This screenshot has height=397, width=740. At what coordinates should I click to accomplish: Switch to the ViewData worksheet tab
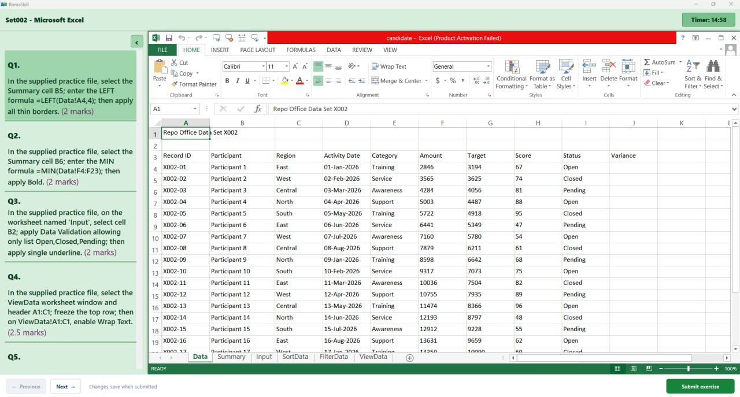point(373,357)
